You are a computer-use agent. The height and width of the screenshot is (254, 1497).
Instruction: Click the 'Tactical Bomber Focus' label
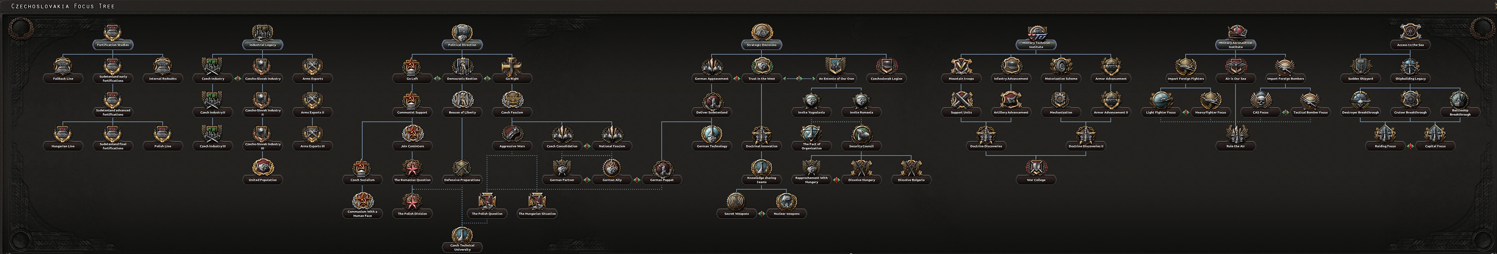coord(1311,112)
